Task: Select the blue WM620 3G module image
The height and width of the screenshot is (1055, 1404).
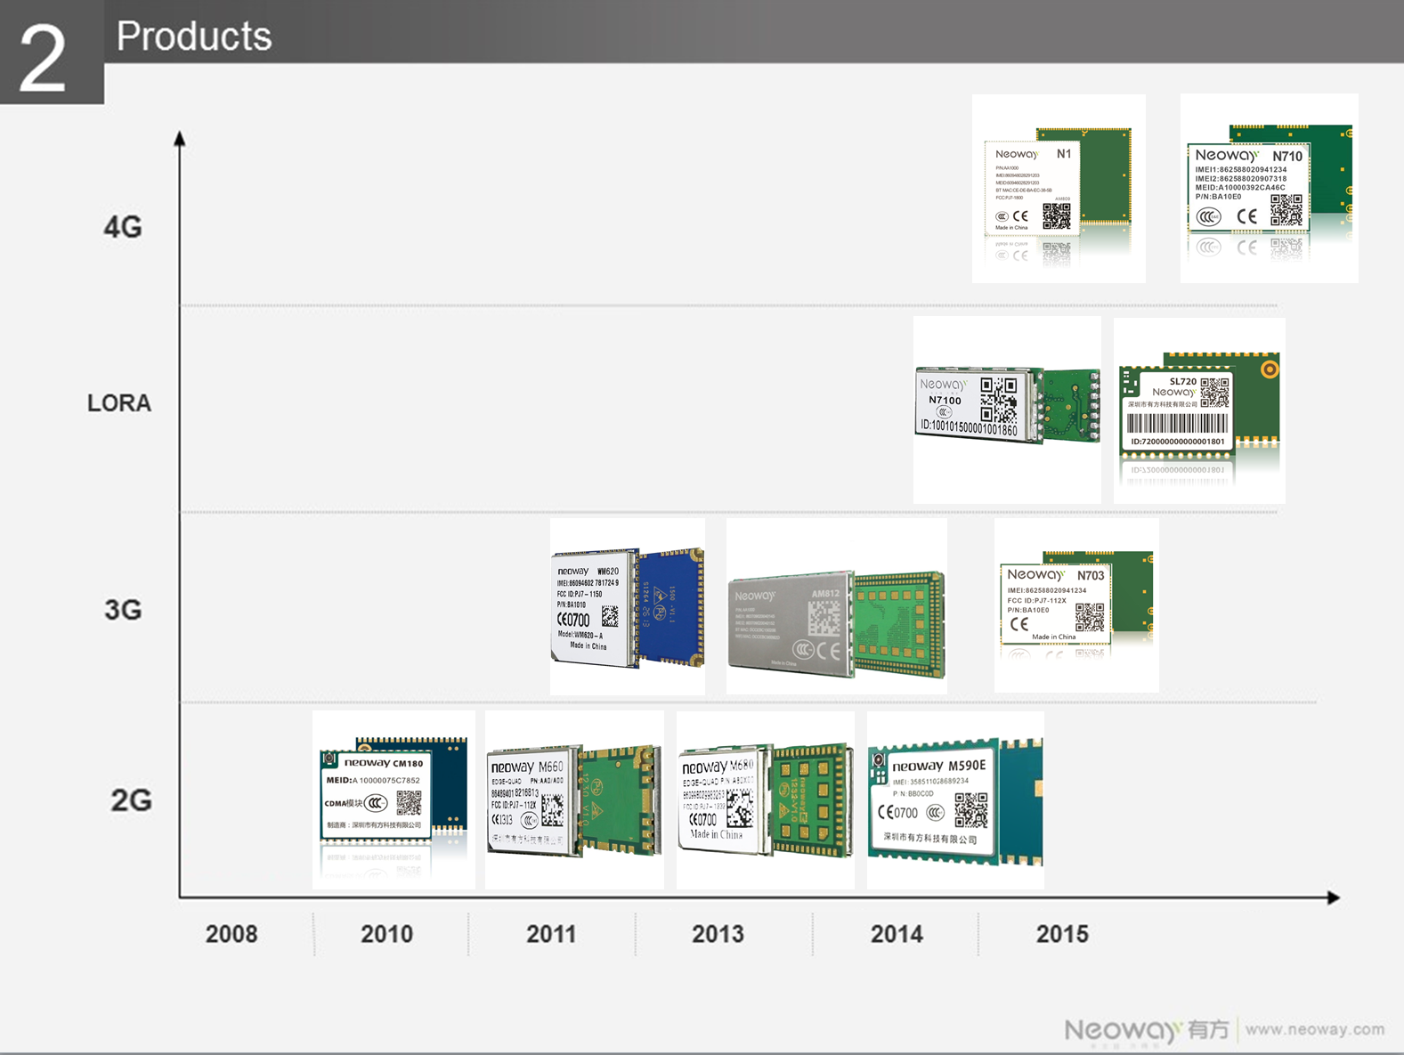Action: tap(628, 607)
